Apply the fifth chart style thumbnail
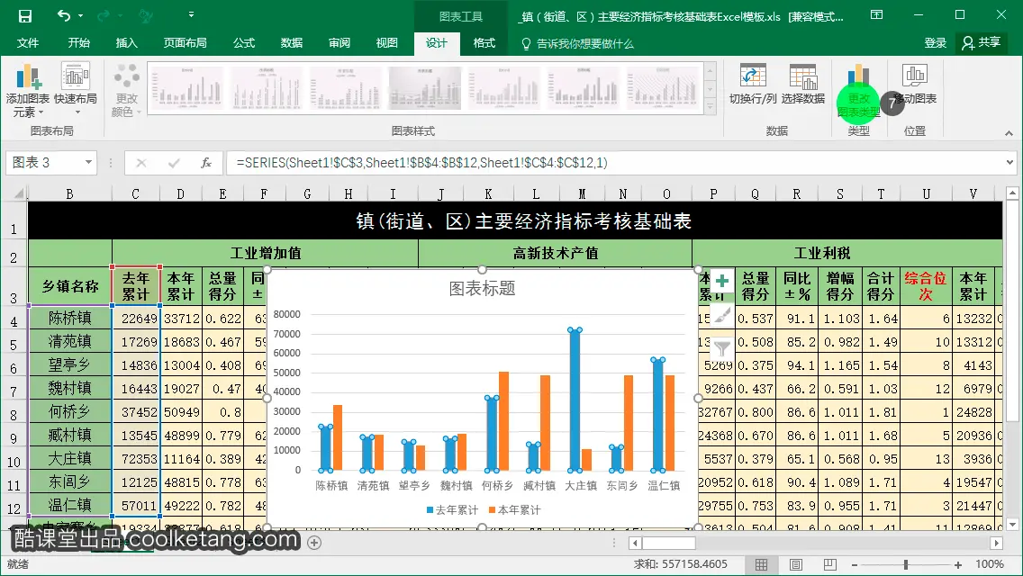This screenshot has height=576, width=1023. point(504,88)
